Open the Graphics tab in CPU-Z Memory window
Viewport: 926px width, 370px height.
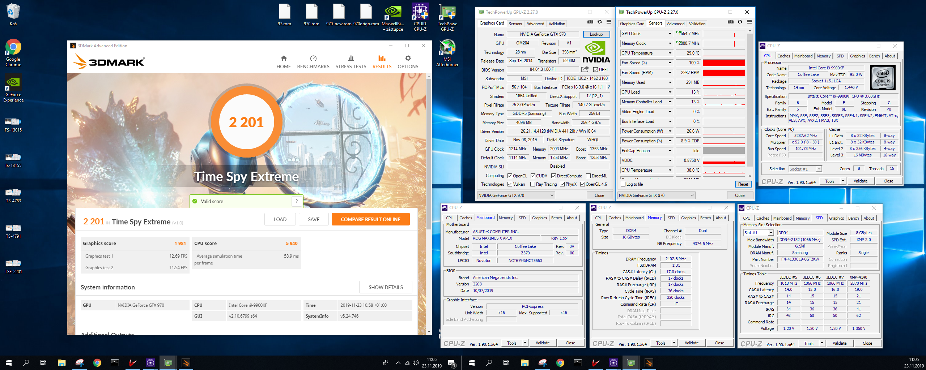coord(688,218)
